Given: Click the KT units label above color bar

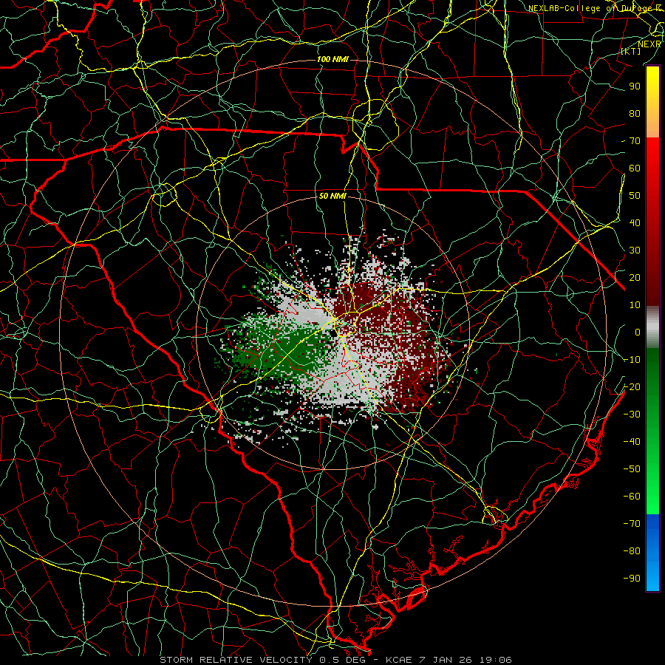Looking at the screenshot, I should click(x=631, y=51).
